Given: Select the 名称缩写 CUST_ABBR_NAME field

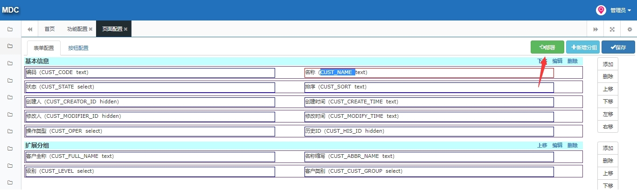Looking at the screenshot, I should pyautogui.click(x=429, y=157).
